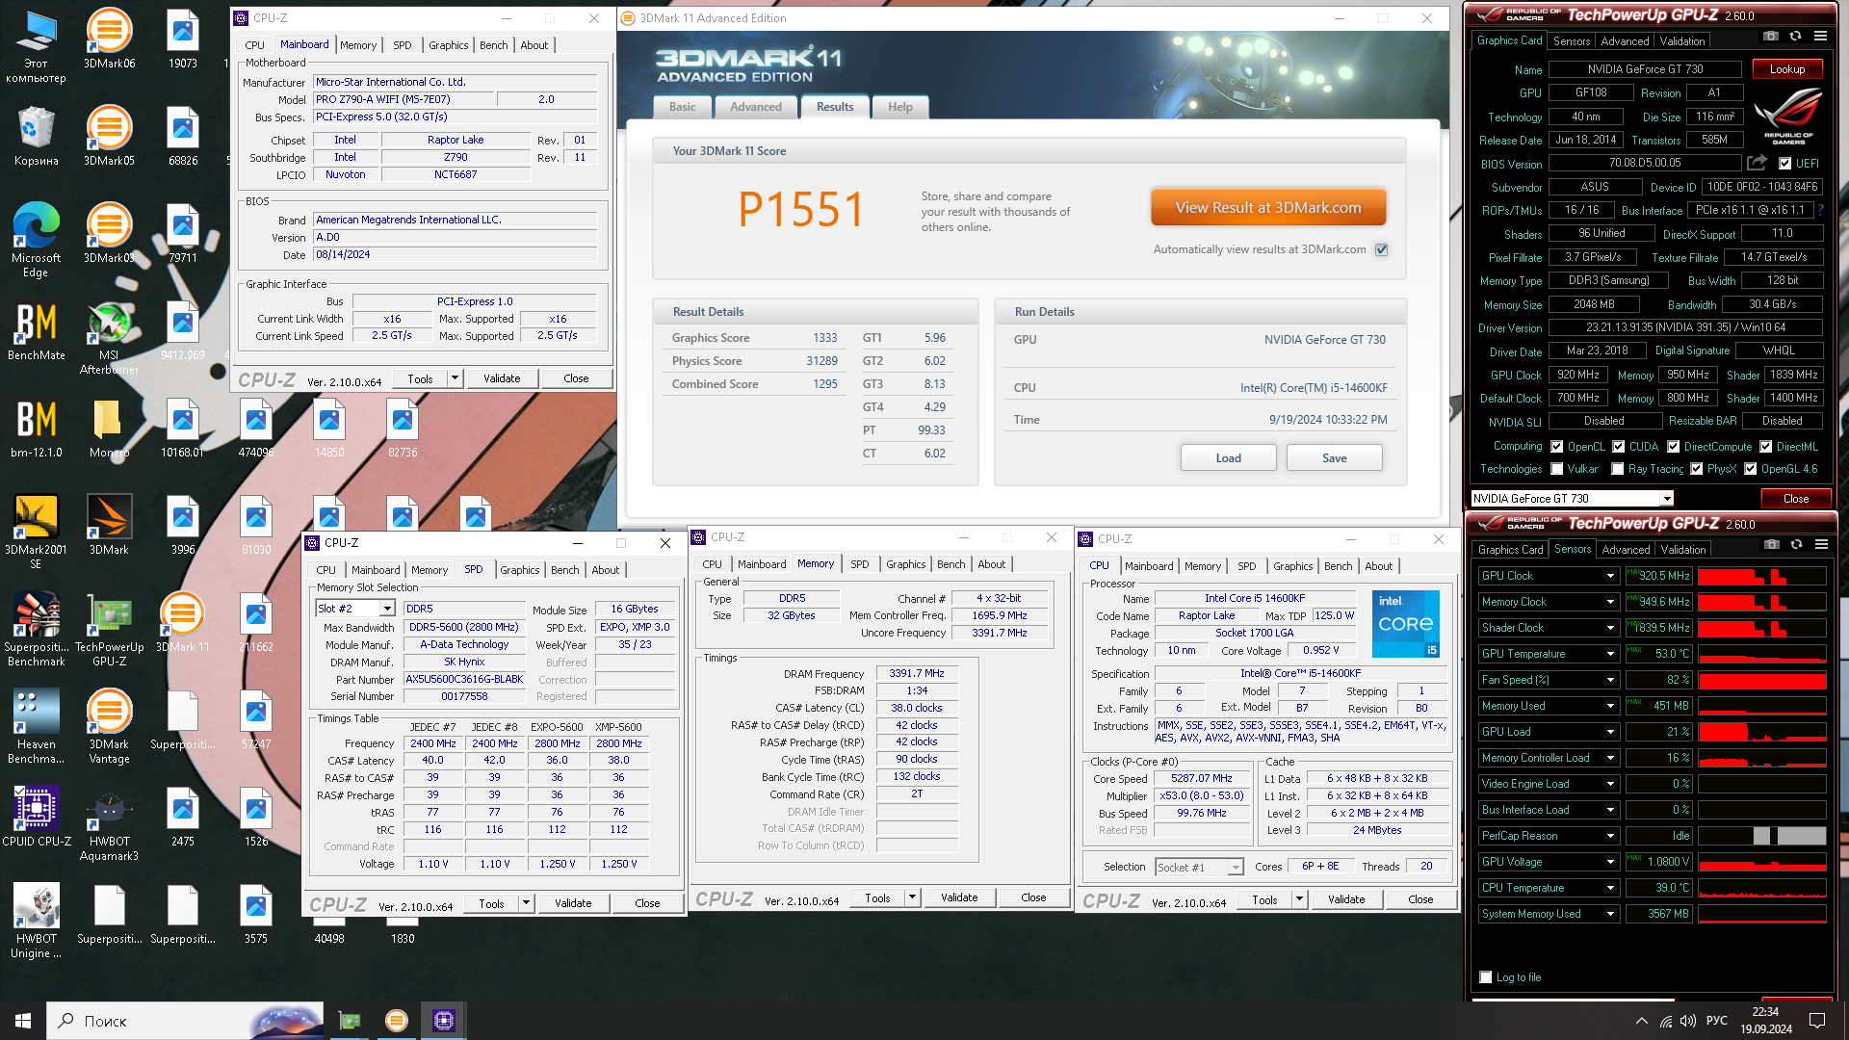
Task: Open 3DMark2001 SE desktop shortcut
Action: 36,532
